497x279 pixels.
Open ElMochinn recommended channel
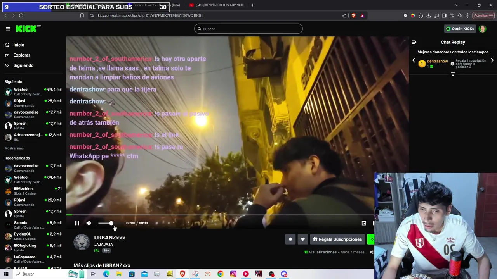[x=33, y=191]
